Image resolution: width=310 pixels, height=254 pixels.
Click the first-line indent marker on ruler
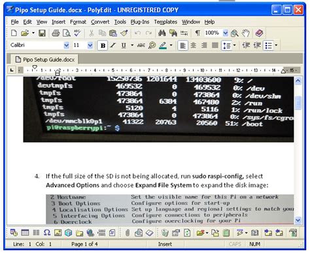click(x=35, y=67)
